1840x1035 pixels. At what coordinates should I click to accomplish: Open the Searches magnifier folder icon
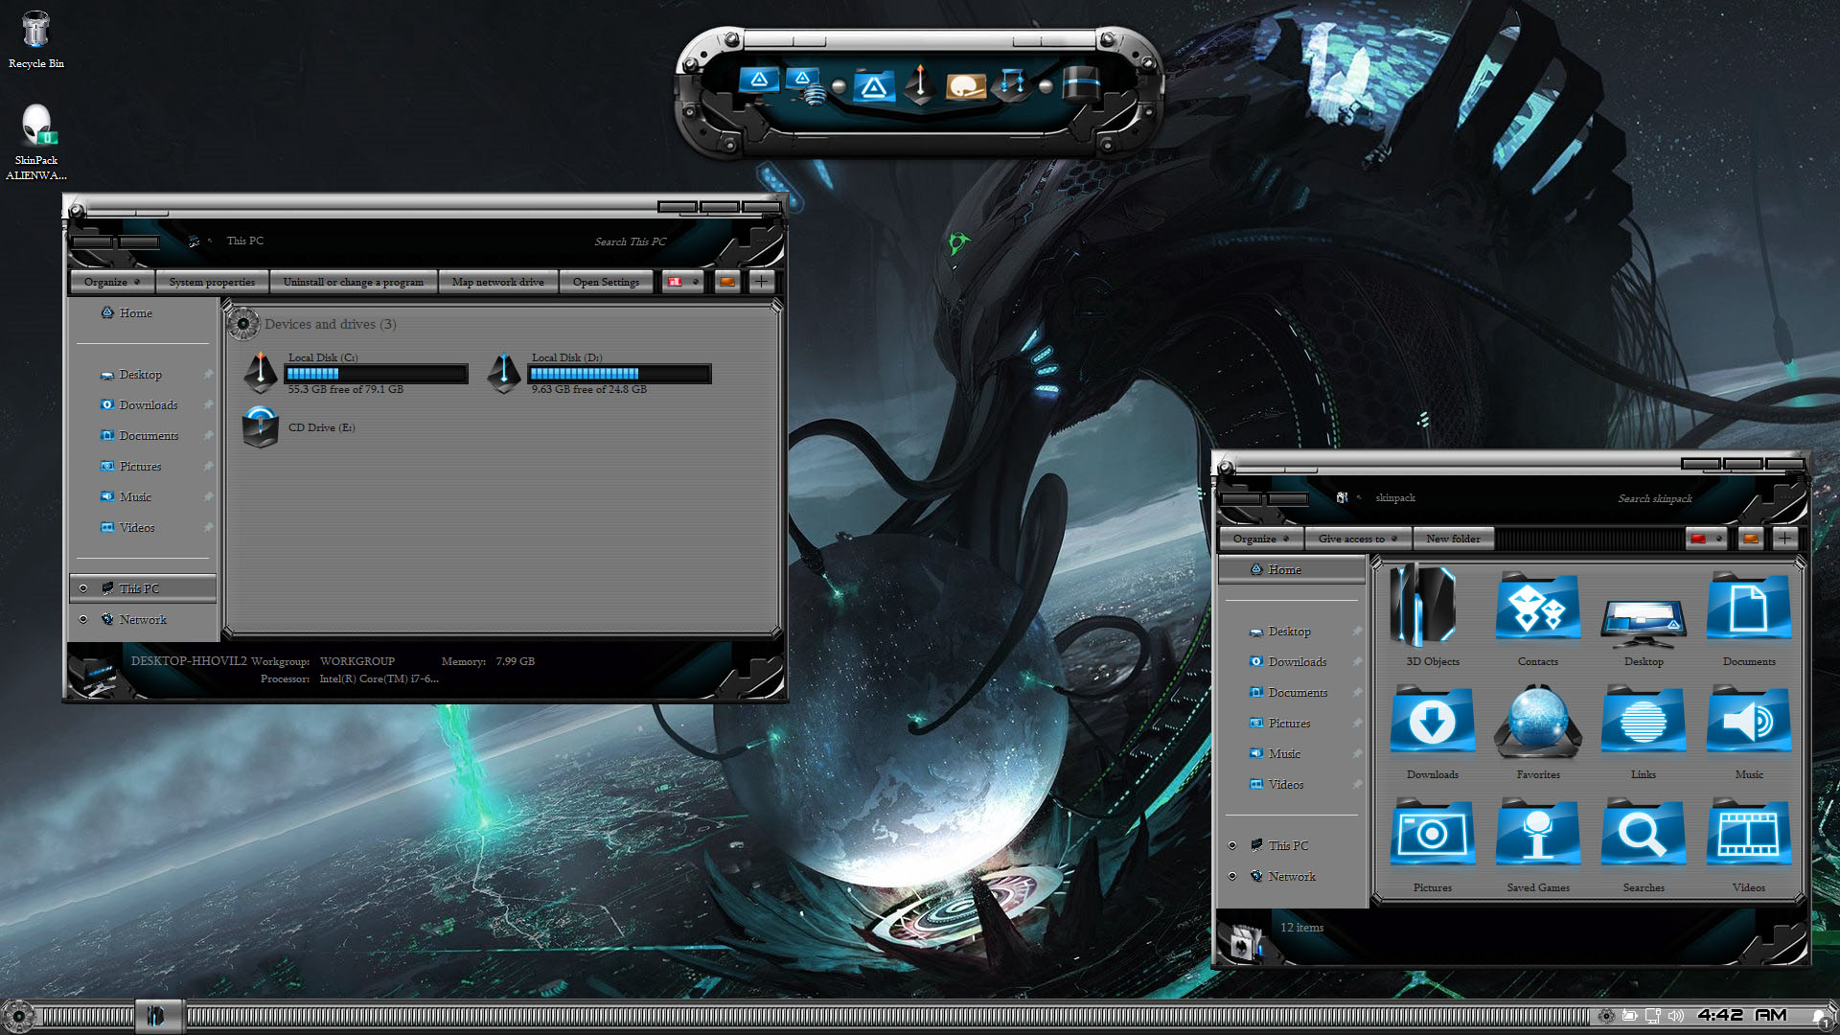[1643, 834]
